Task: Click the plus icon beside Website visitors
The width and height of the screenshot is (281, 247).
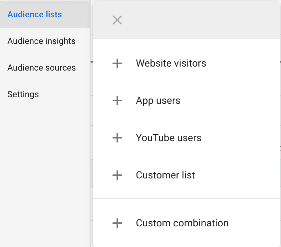Action: 117,63
